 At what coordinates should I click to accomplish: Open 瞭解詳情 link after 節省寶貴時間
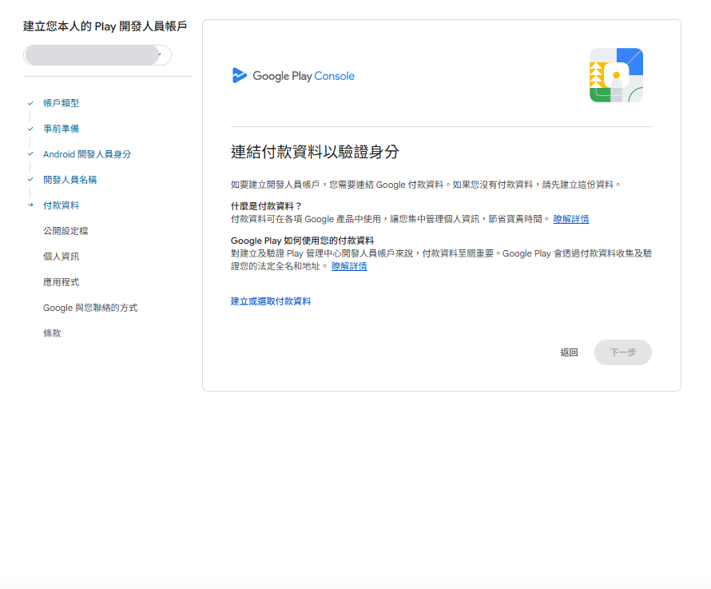(x=571, y=219)
